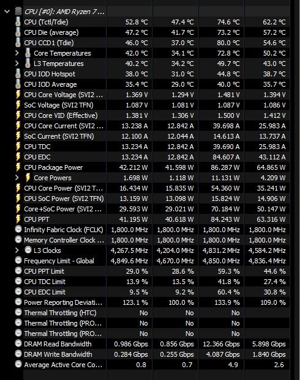Click the 133.9 % power deviation value
This screenshot has height=380, width=300.
pyautogui.click(x=227, y=302)
